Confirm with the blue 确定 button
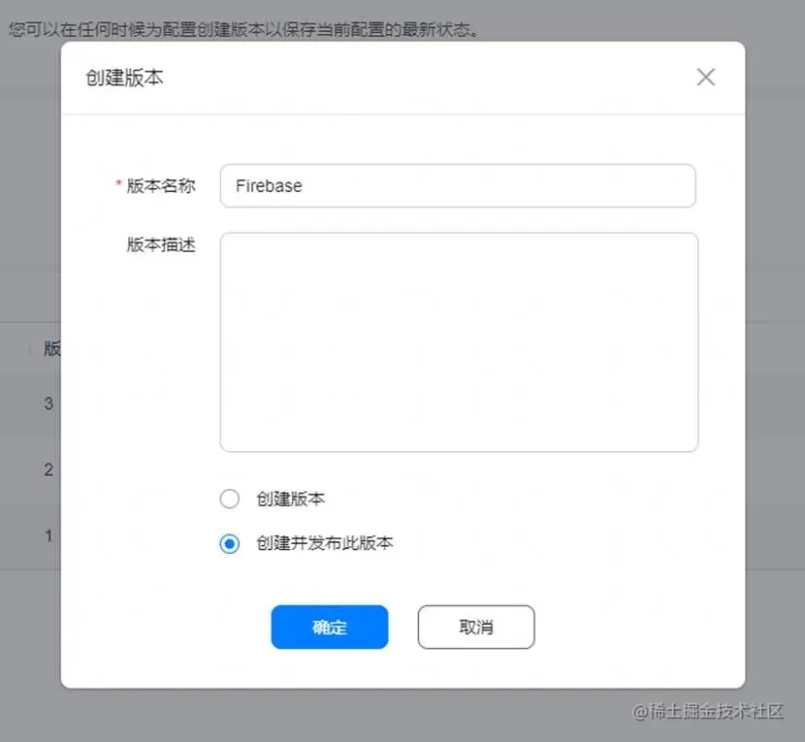This screenshot has width=805, height=742. click(330, 627)
